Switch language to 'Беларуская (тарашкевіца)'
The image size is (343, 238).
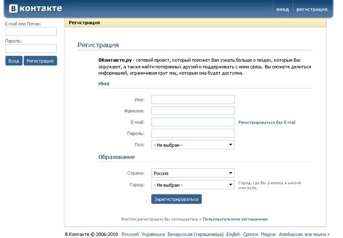point(196,234)
